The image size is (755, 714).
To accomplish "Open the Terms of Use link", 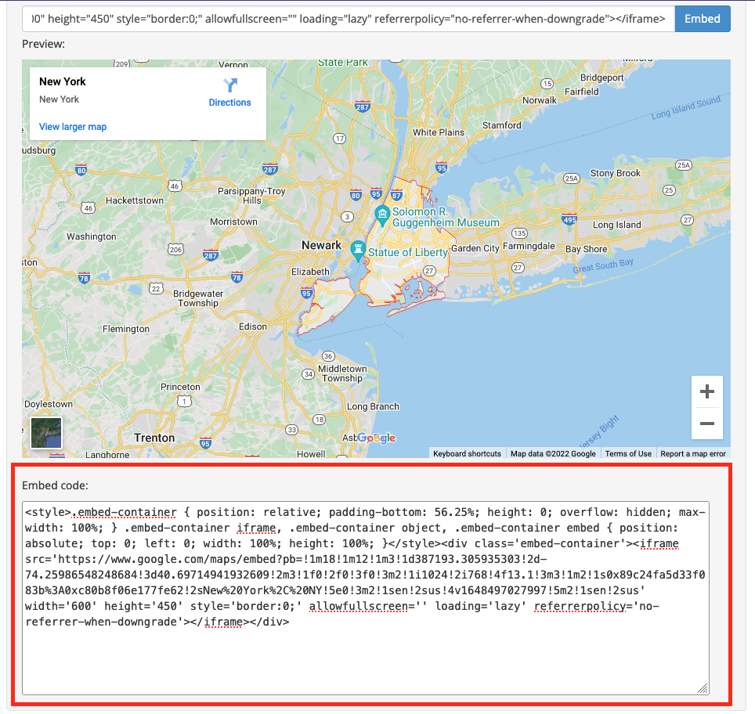I will click(628, 453).
